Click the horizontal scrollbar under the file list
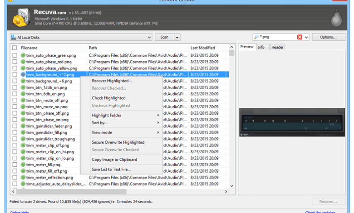Image resolution: width=354 pixels, height=213 pixels. (x=120, y=192)
